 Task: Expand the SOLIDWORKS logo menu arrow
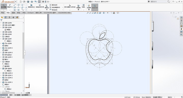16,2
